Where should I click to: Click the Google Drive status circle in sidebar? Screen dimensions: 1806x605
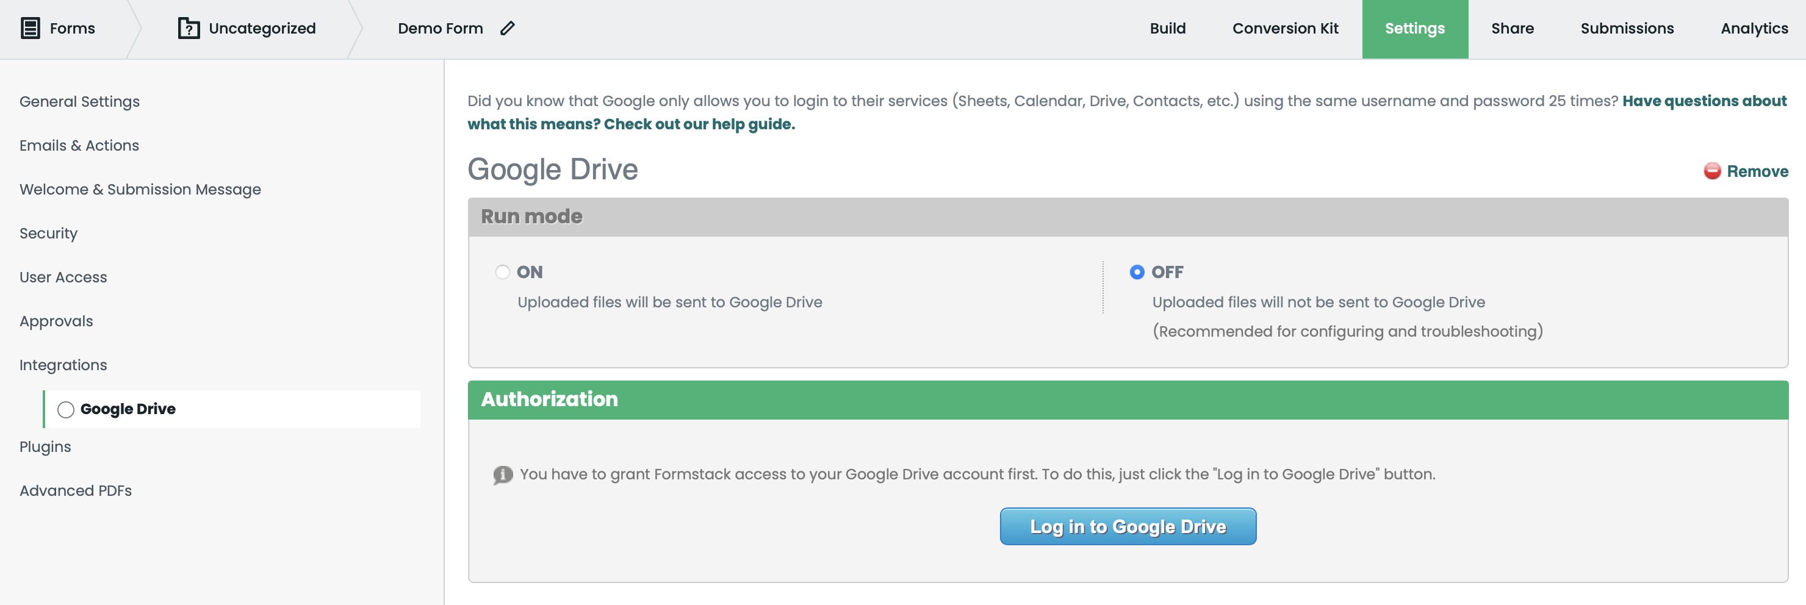click(66, 409)
